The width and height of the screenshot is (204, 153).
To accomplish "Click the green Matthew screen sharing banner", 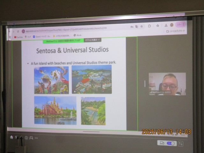I will point(63,41).
